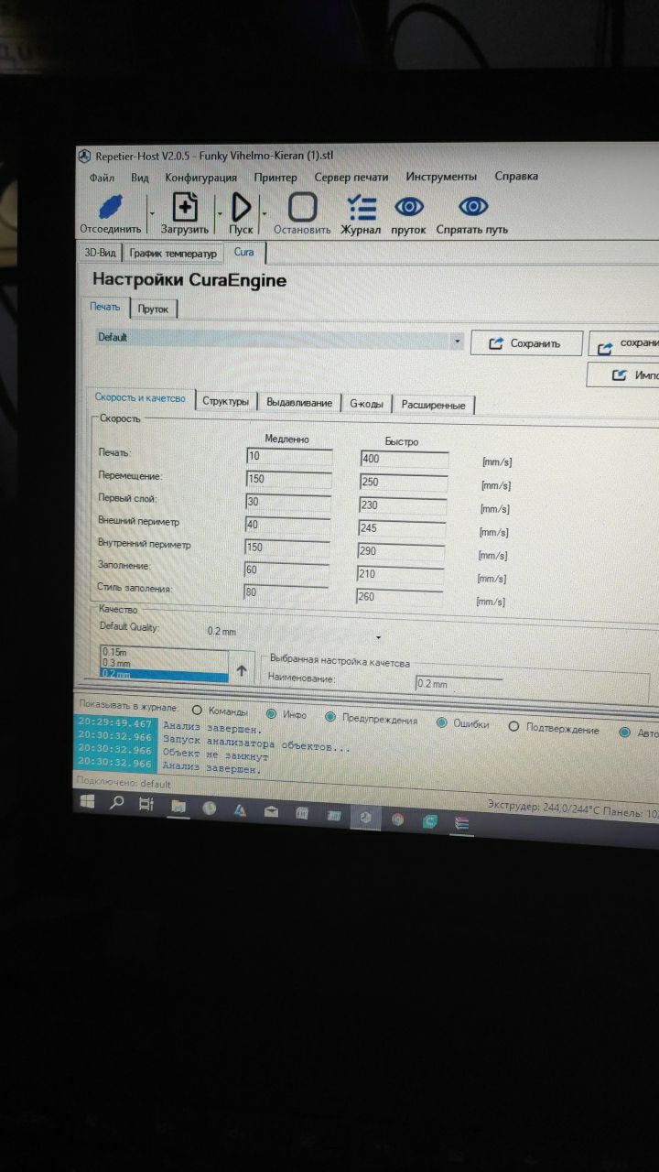Image resolution: width=659 pixels, height=1172 pixels.
Task: Toggle the пруток filament eye icon
Action: point(408,207)
